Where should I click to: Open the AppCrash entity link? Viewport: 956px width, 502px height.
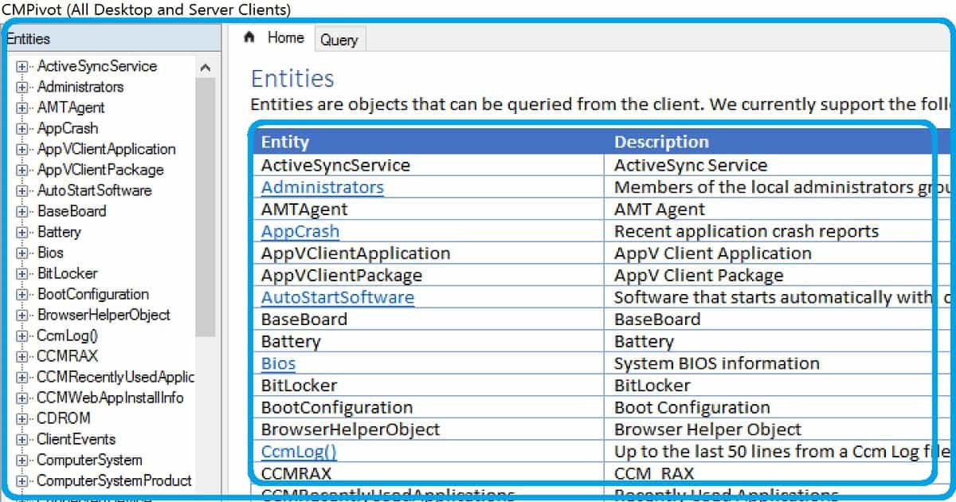tap(300, 232)
